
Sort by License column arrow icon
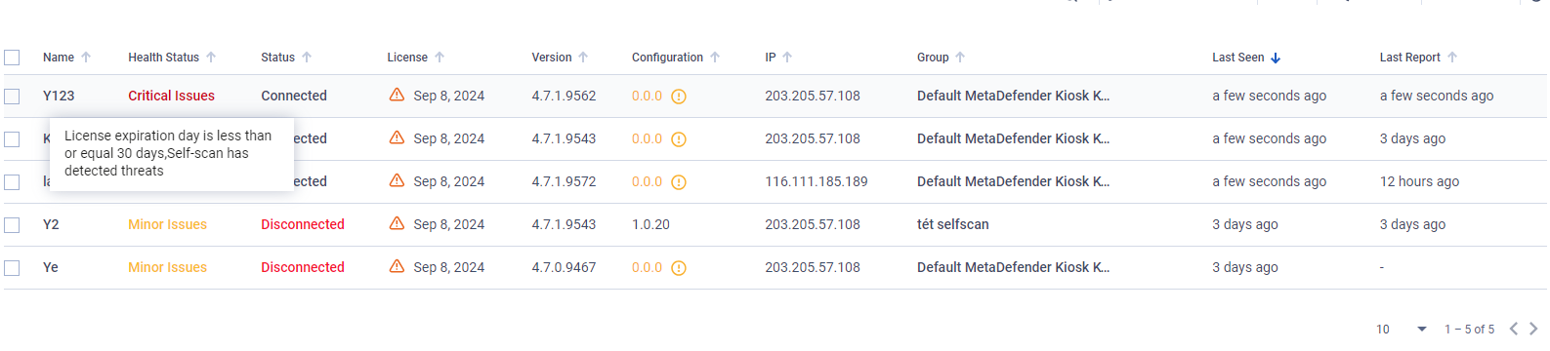[x=440, y=58]
